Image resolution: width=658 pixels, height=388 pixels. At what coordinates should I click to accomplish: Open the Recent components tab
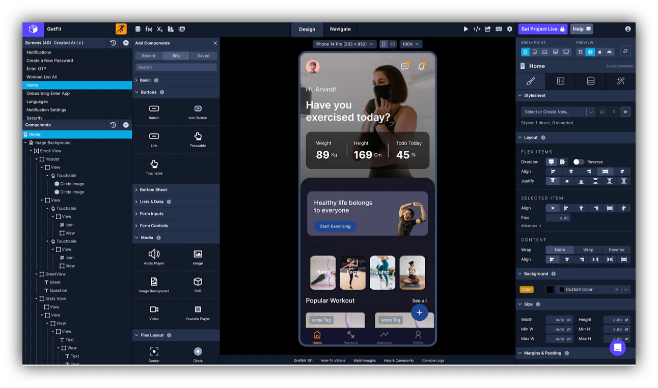coord(149,56)
